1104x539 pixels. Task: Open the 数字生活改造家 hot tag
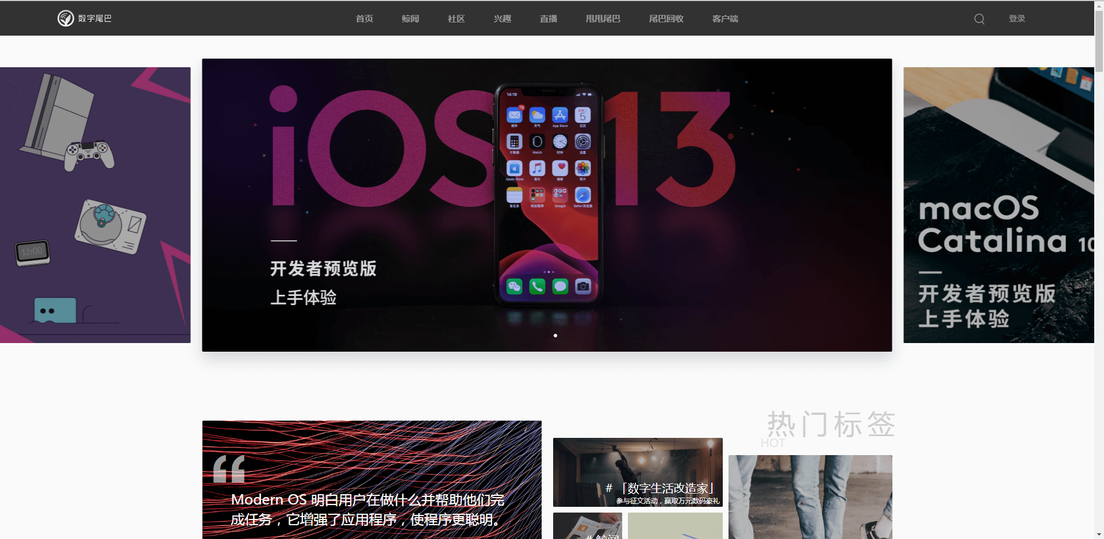[637, 472]
